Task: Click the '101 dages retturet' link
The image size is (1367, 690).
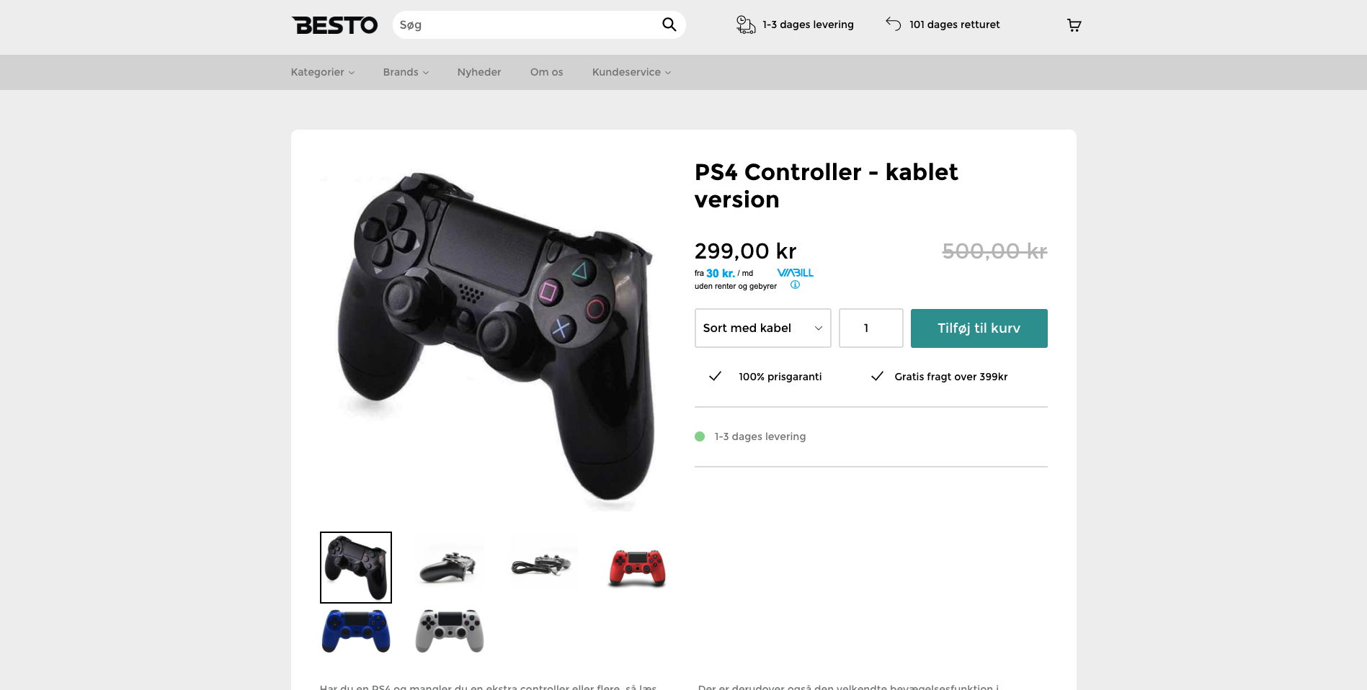Action: click(954, 24)
